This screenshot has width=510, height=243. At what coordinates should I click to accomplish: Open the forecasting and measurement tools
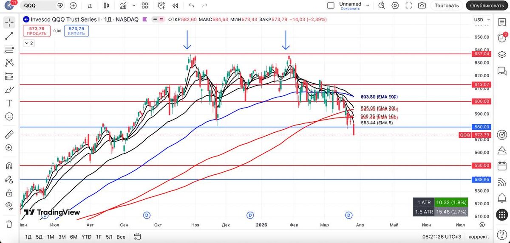(9, 76)
